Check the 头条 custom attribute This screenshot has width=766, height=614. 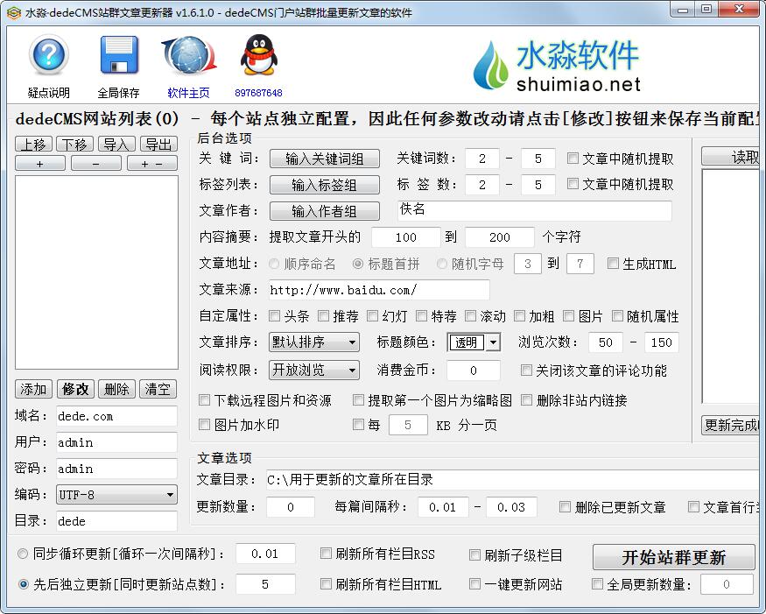tap(275, 316)
